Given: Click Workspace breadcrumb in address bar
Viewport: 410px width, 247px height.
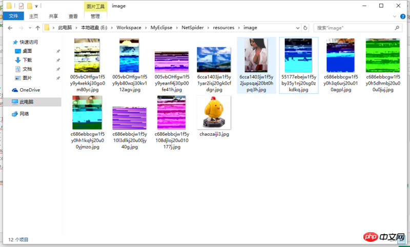Looking at the screenshot, I should click(x=129, y=28).
